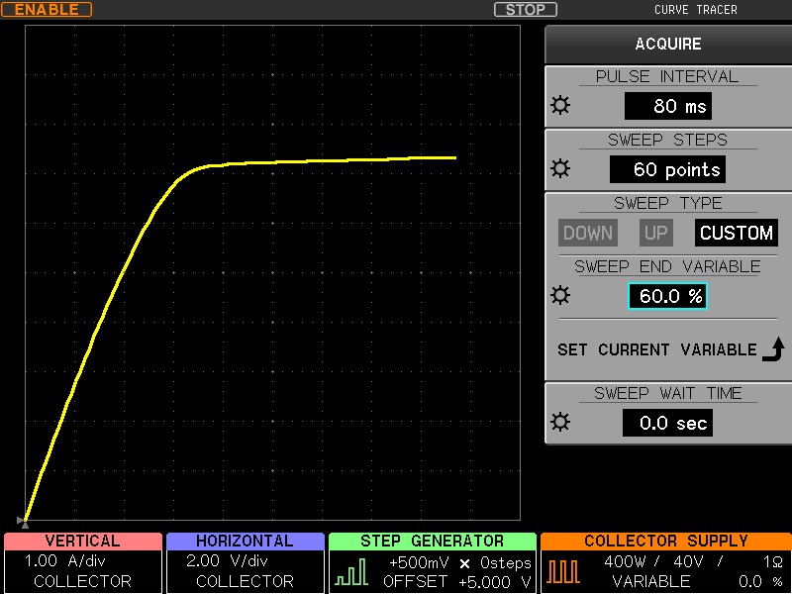Choose CUSTOM sweep type
792x594 pixels.
(737, 233)
